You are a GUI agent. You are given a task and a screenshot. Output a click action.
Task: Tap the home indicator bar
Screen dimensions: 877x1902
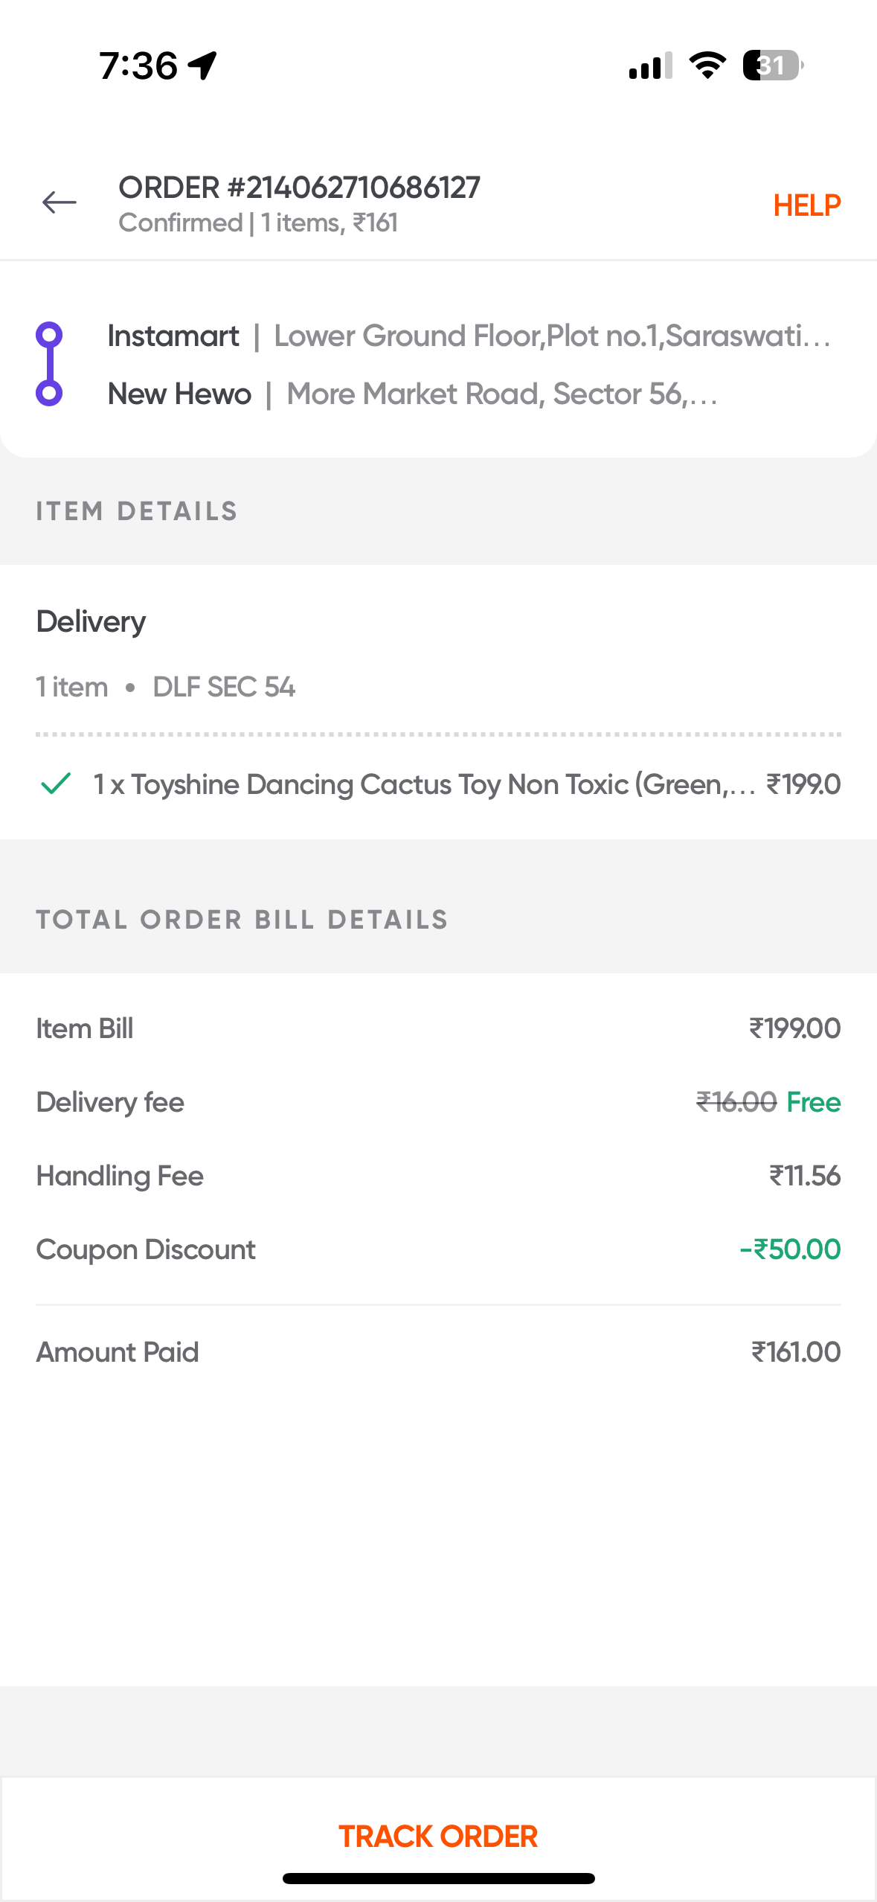tap(438, 1878)
